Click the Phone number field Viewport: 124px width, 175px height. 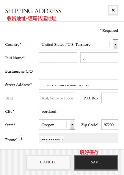coord(79,138)
